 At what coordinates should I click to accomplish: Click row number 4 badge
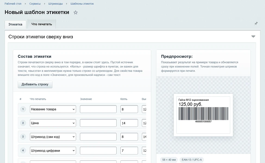tap(23, 151)
